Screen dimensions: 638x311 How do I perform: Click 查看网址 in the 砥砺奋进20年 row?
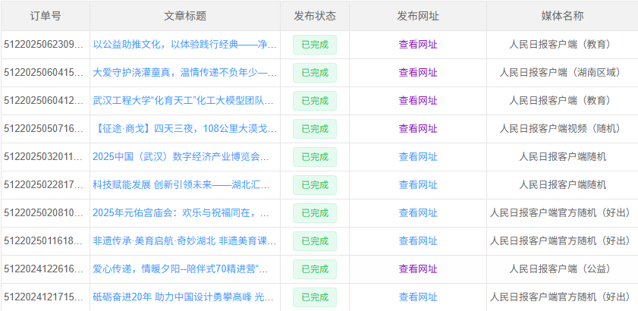pyautogui.click(x=418, y=297)
